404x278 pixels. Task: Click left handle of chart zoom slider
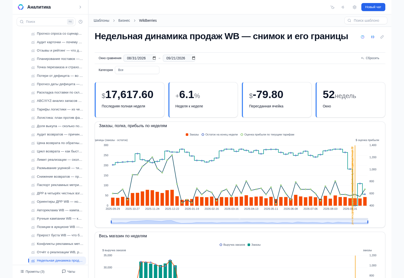(x=111, y=222)
